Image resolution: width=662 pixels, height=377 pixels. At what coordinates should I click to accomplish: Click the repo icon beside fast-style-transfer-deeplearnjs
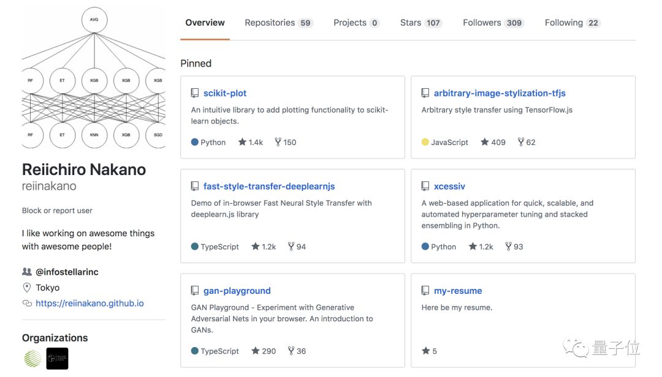point(195,186)
